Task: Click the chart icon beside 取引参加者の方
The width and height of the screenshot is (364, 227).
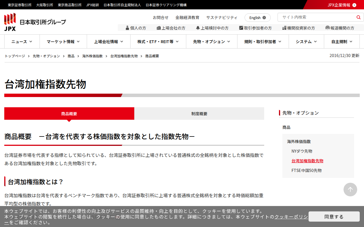Action: click(x=241, y=28)
